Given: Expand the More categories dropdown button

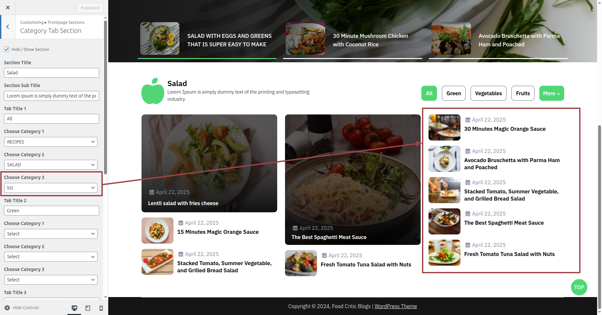Looking at the screenshot, I should (551, 93).
